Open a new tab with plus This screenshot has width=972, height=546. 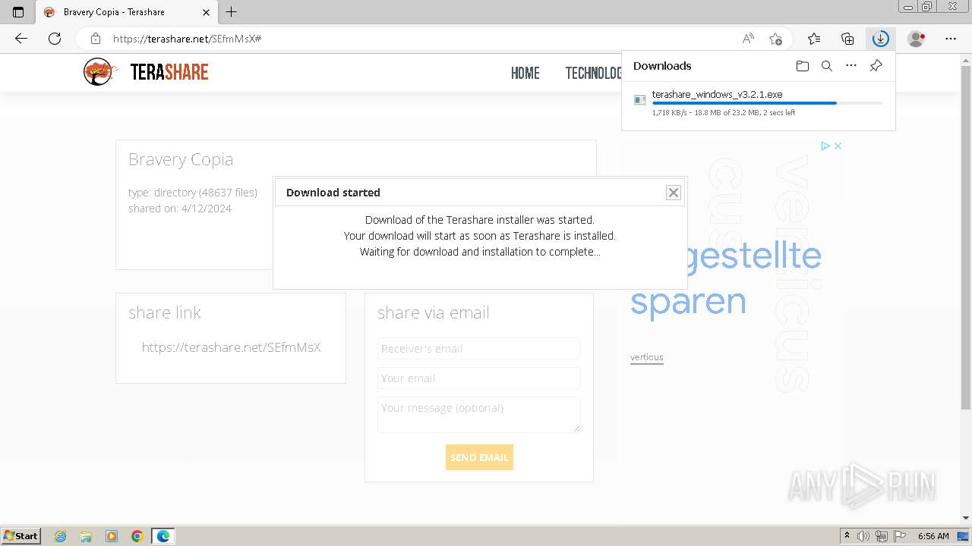pyautogui.click(x=232, y=12)
